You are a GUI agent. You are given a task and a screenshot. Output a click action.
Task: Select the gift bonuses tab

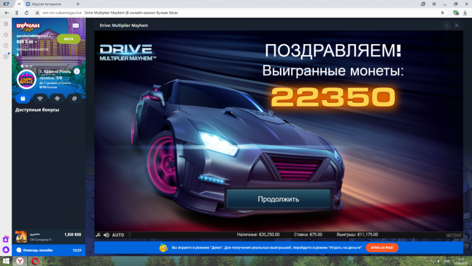click(23, 98)
